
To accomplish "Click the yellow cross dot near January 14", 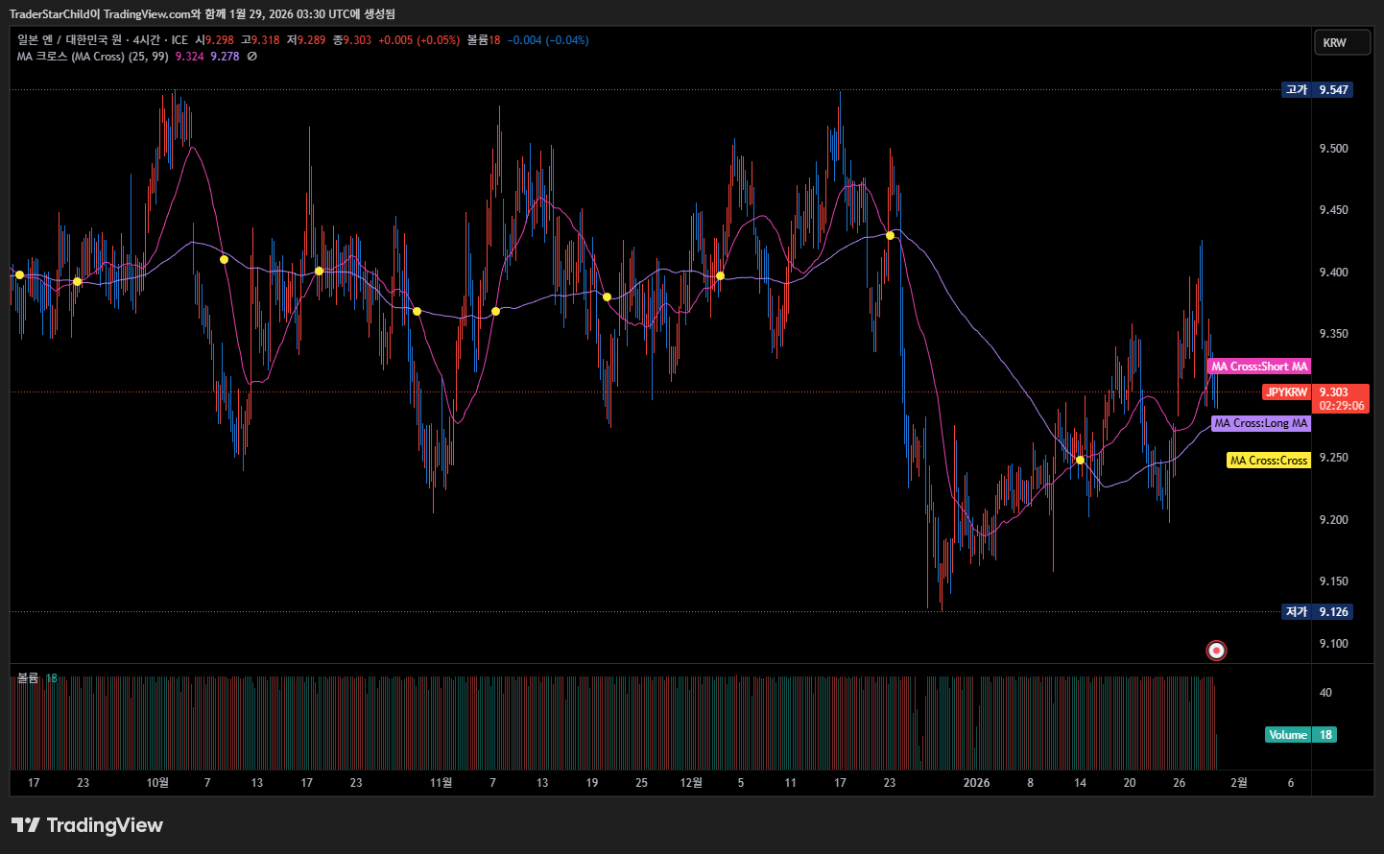I will [x=1080, y=461].
